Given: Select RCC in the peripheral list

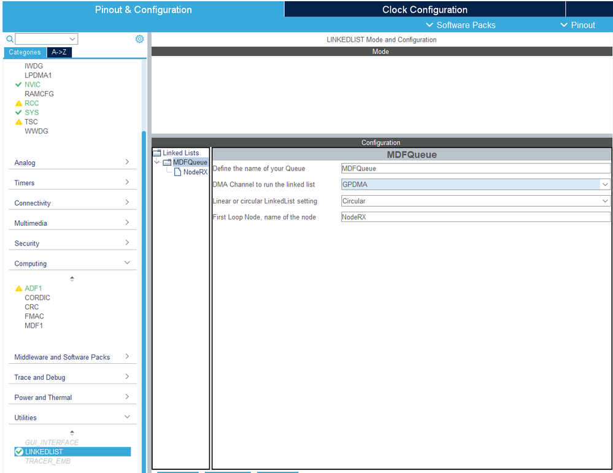Looking at the screenshot, I should click(x=31, y=103).
